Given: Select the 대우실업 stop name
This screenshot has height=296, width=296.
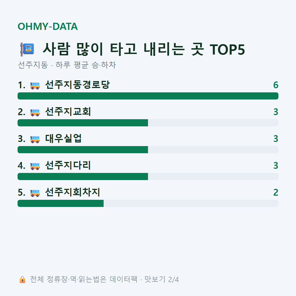Looking at the screenshot, I should pos(63,138).
